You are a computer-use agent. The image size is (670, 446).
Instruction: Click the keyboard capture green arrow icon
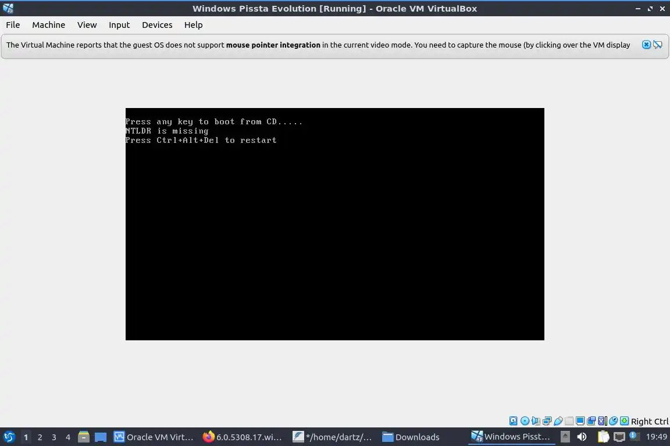(x=624, y=421)
